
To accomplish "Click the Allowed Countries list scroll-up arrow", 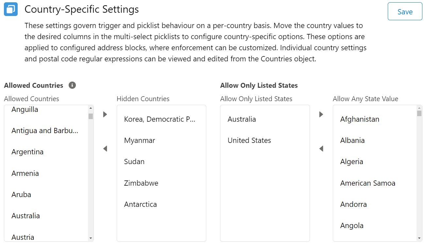I will tap(91, 108).
